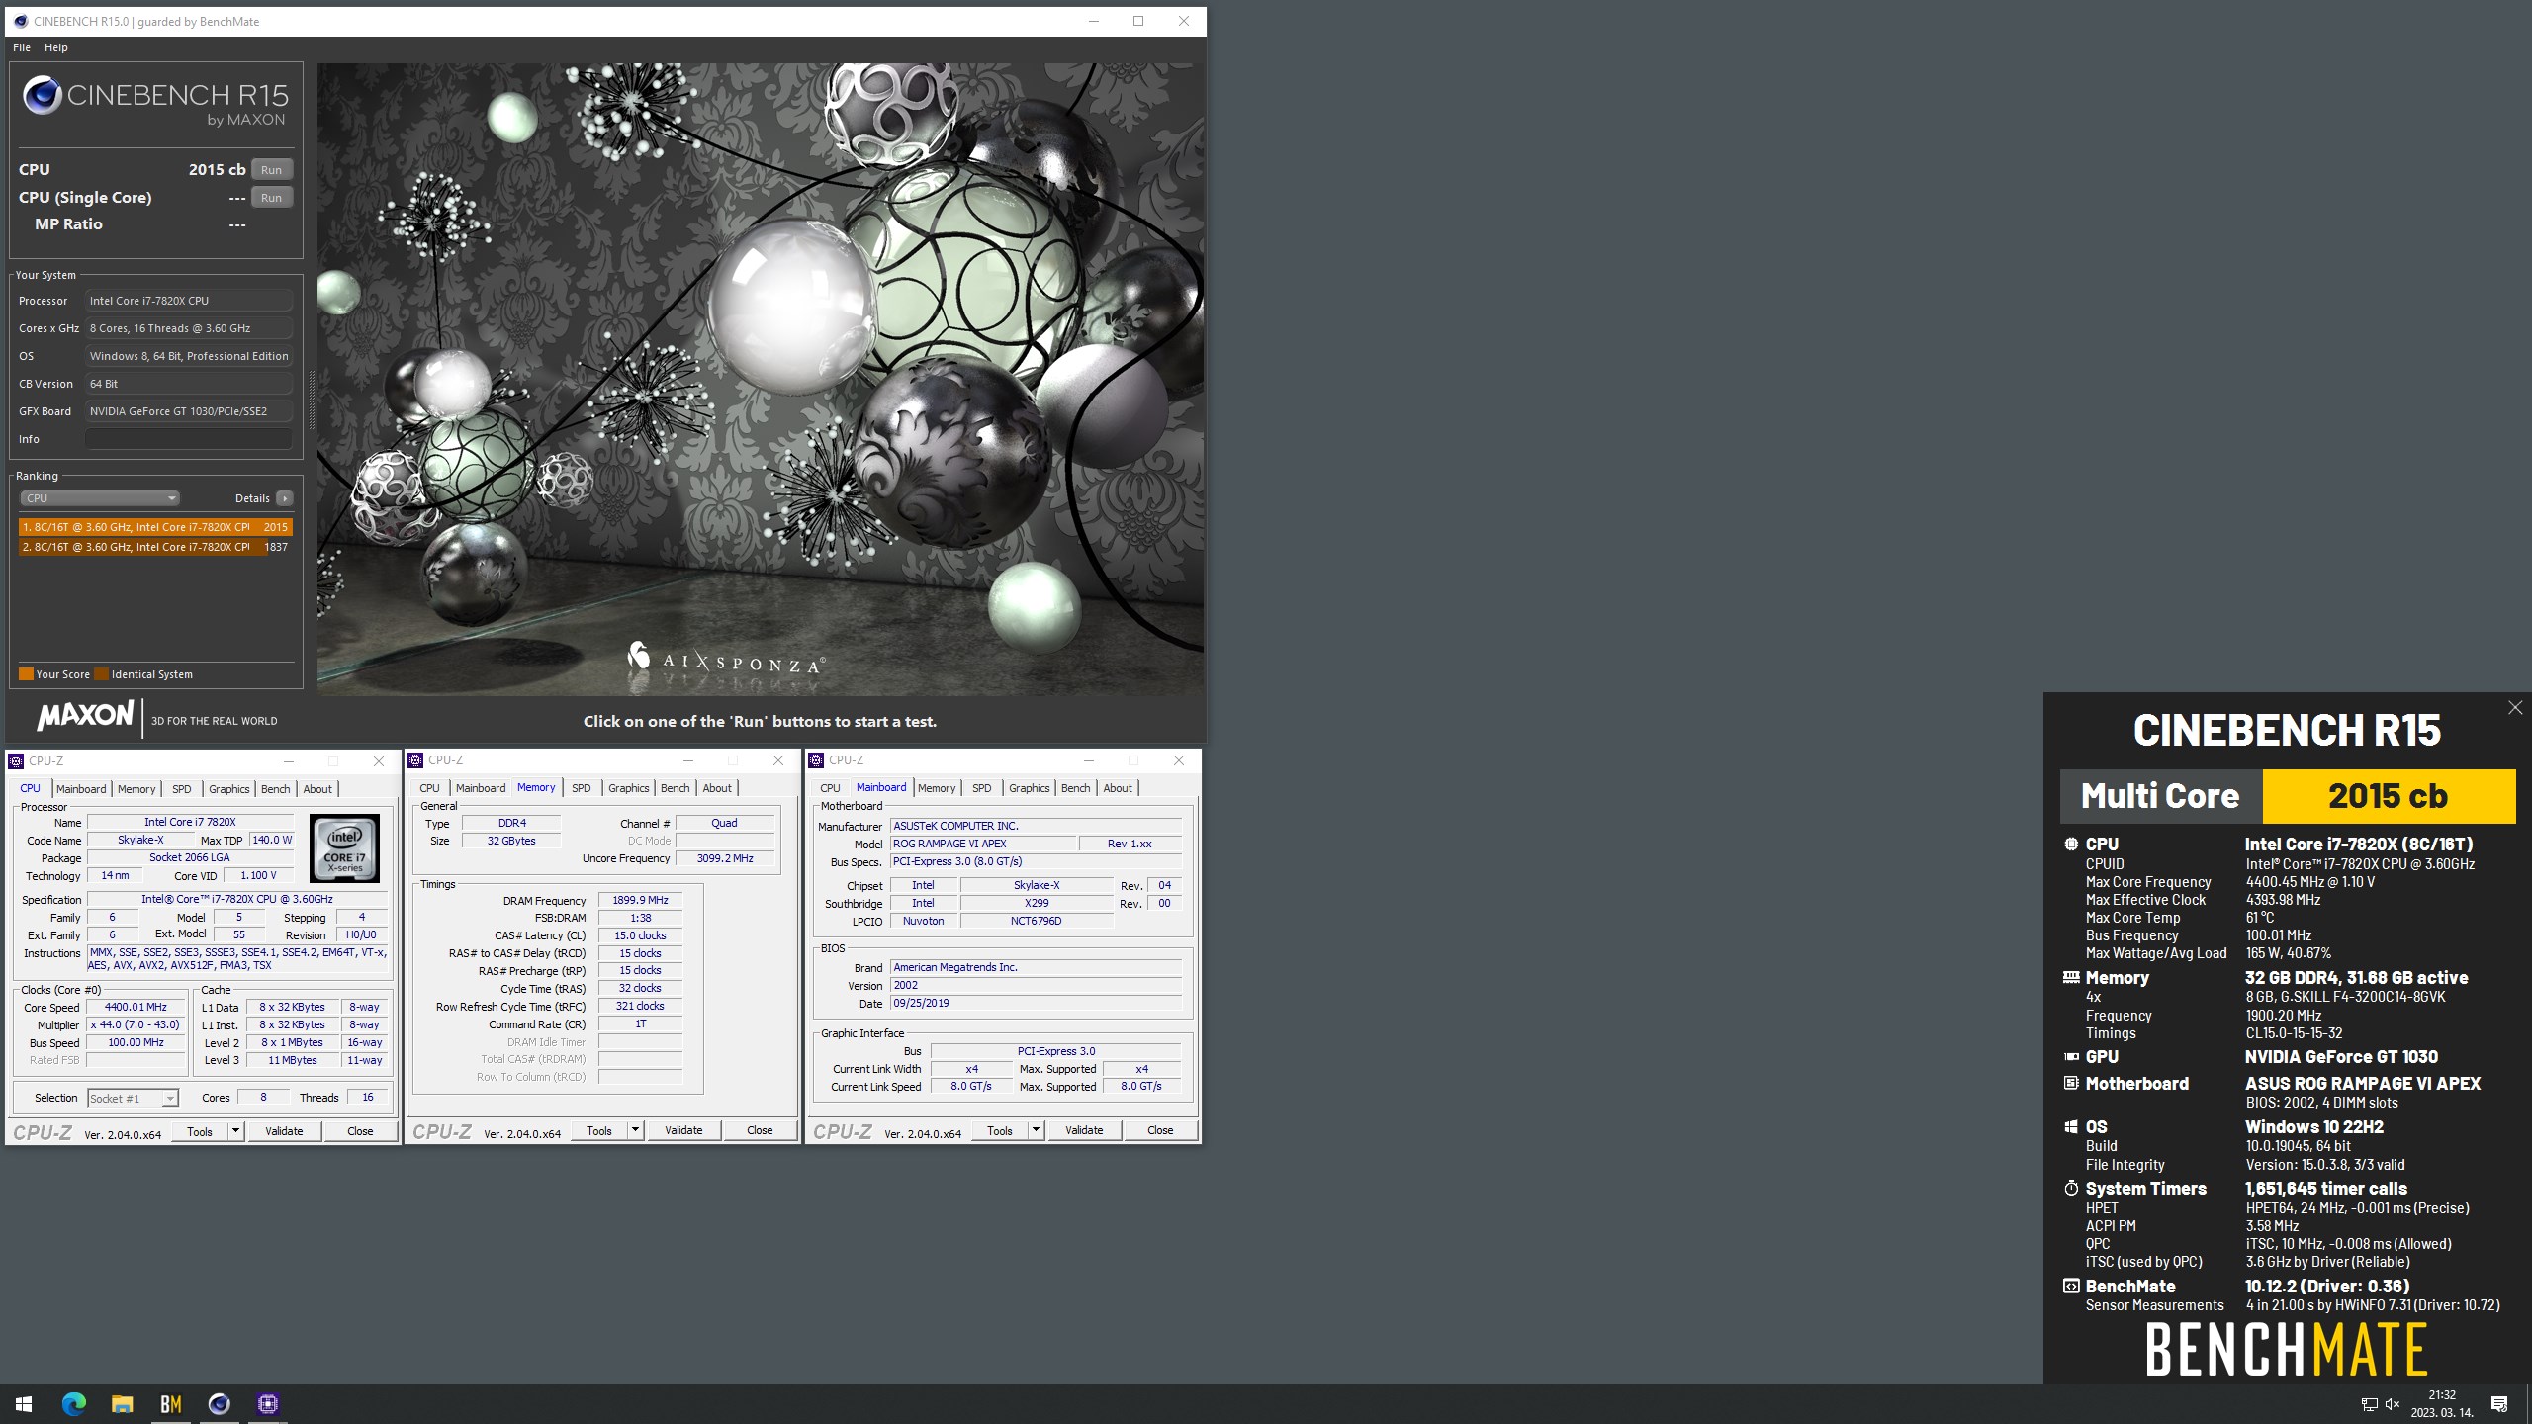The image size is (2532, 1424).
Task: Open BenchMate from the taskbar
Action: pyautogui.click(x=171, y=1404)
